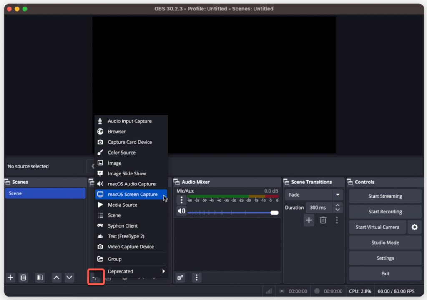Select macOS Screen Capture source
427x300 pixels.
131,194
